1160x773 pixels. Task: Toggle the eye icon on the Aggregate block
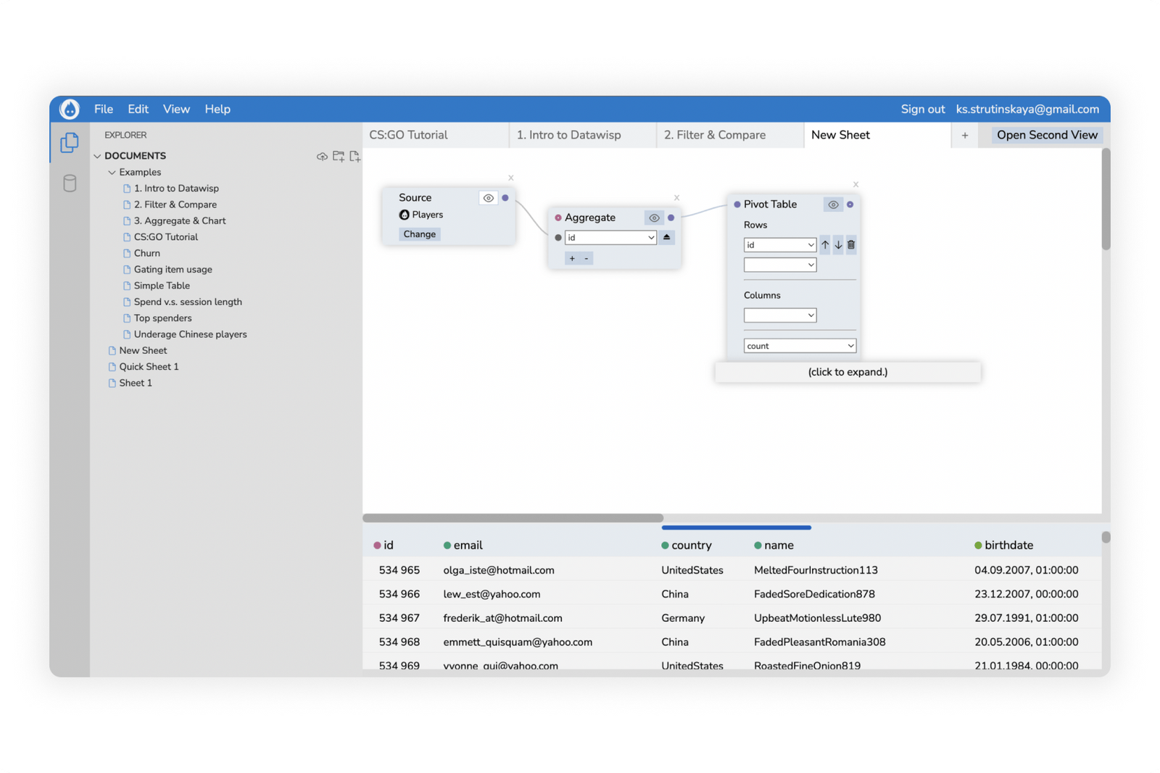[653, 218]
